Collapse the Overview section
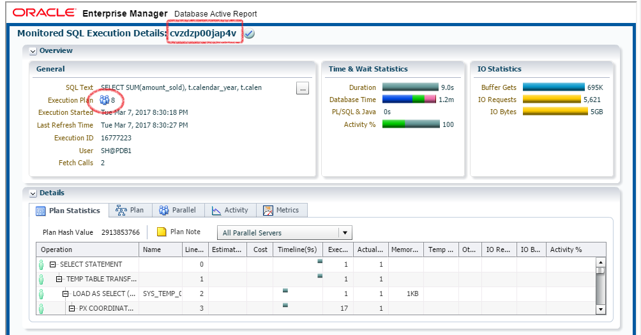 coord(33,51)
